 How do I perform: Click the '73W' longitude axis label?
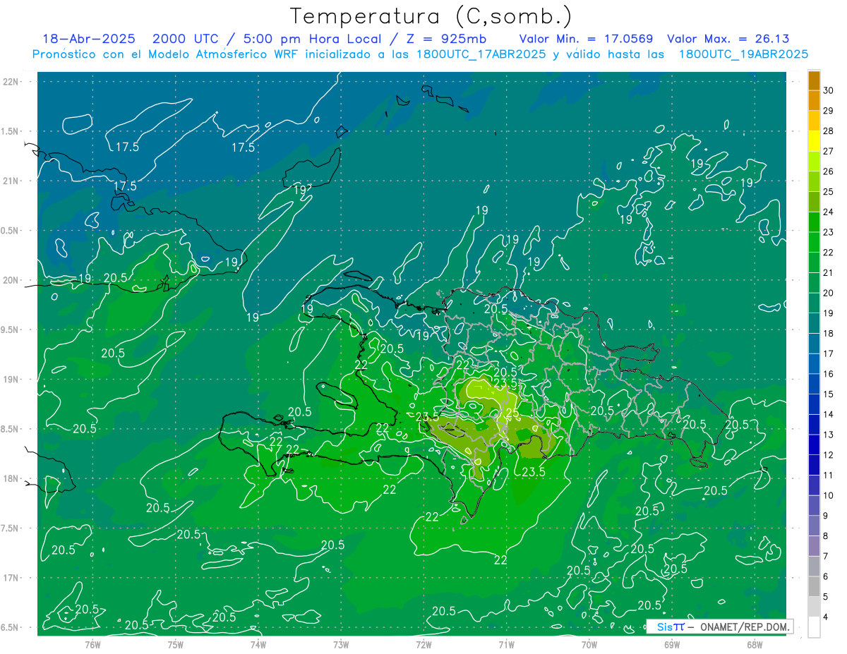pos(341,644)
